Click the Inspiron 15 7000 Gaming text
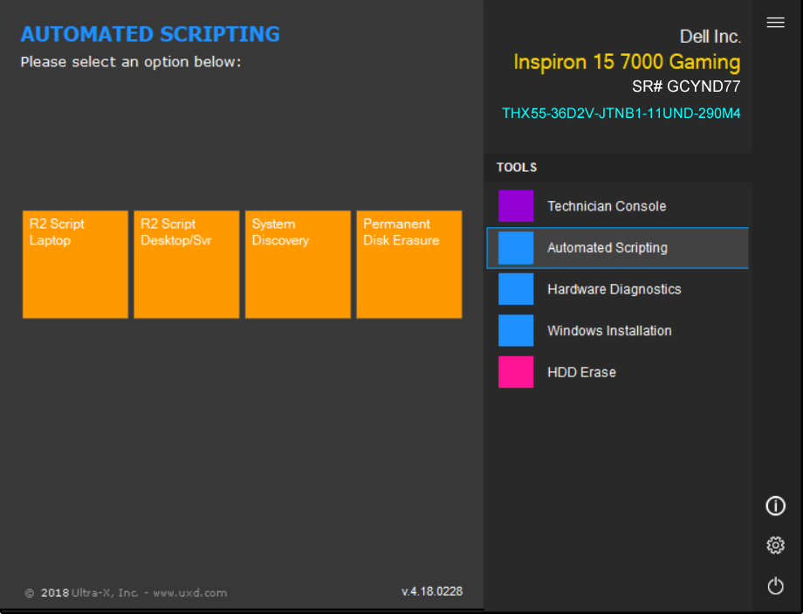This screenshot has width=803, height=614. point(627,62)
